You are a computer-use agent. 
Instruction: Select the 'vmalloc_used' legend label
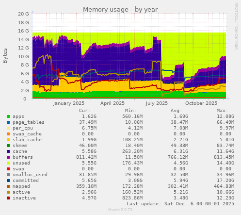pos(30,175)
